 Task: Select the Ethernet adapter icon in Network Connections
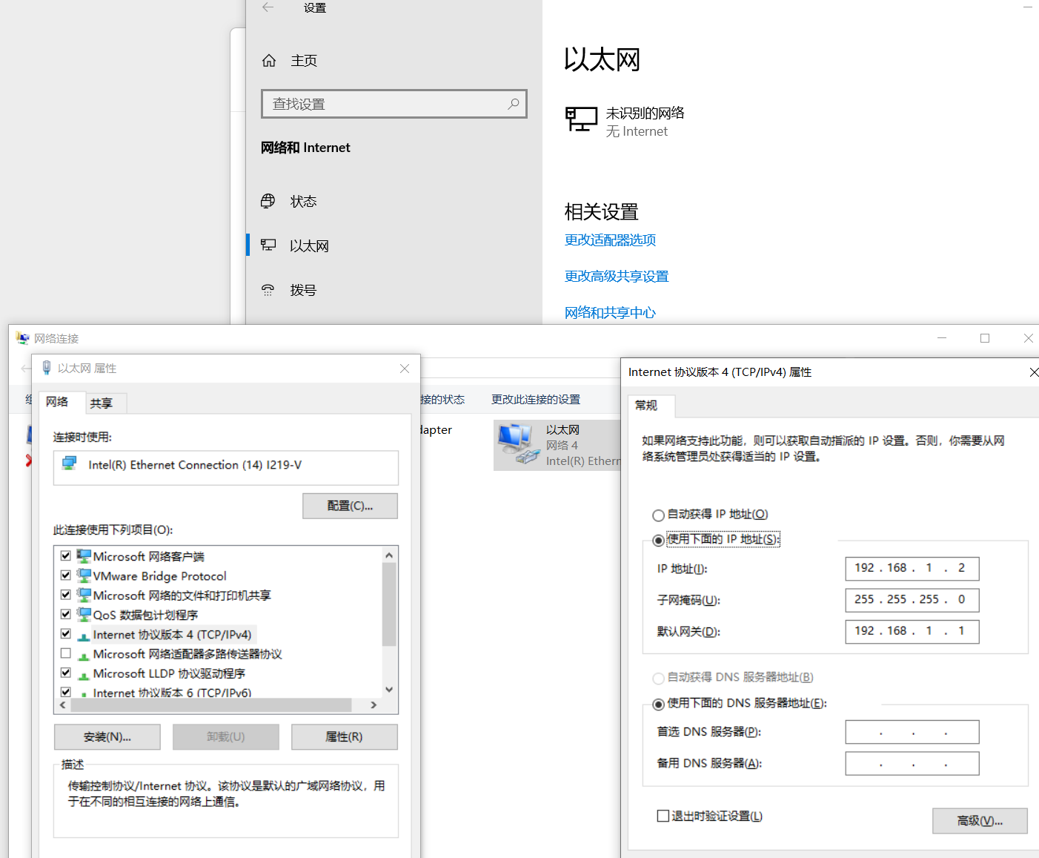517,444
